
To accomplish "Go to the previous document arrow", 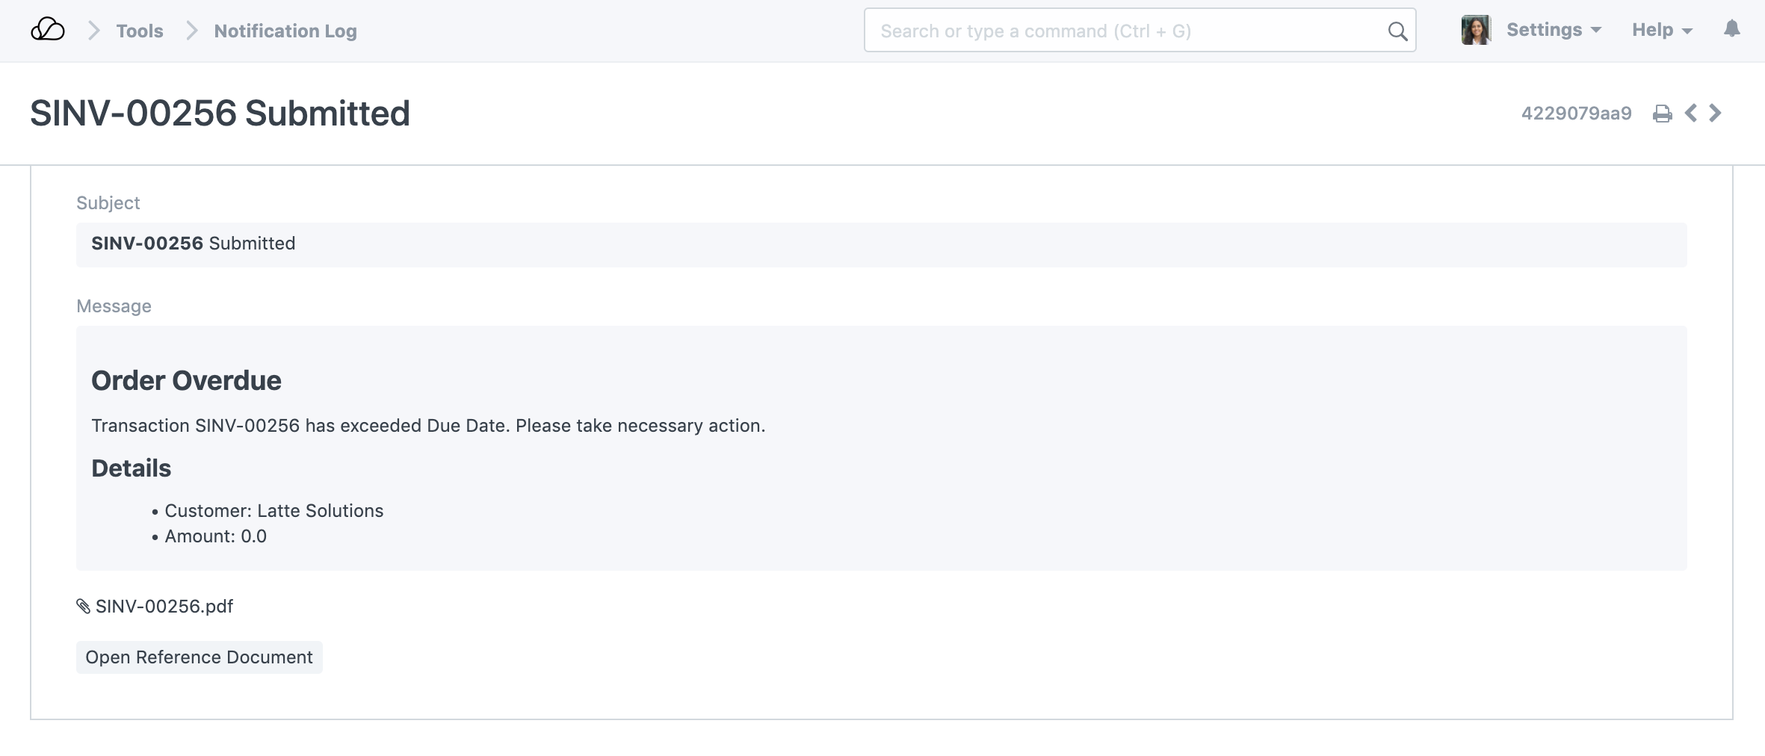I will 1690,114.
